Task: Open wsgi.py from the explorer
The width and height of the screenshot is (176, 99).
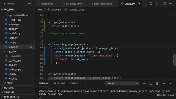Action: (18, 78)
